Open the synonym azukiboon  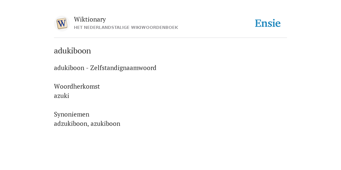tap(105, 124)
